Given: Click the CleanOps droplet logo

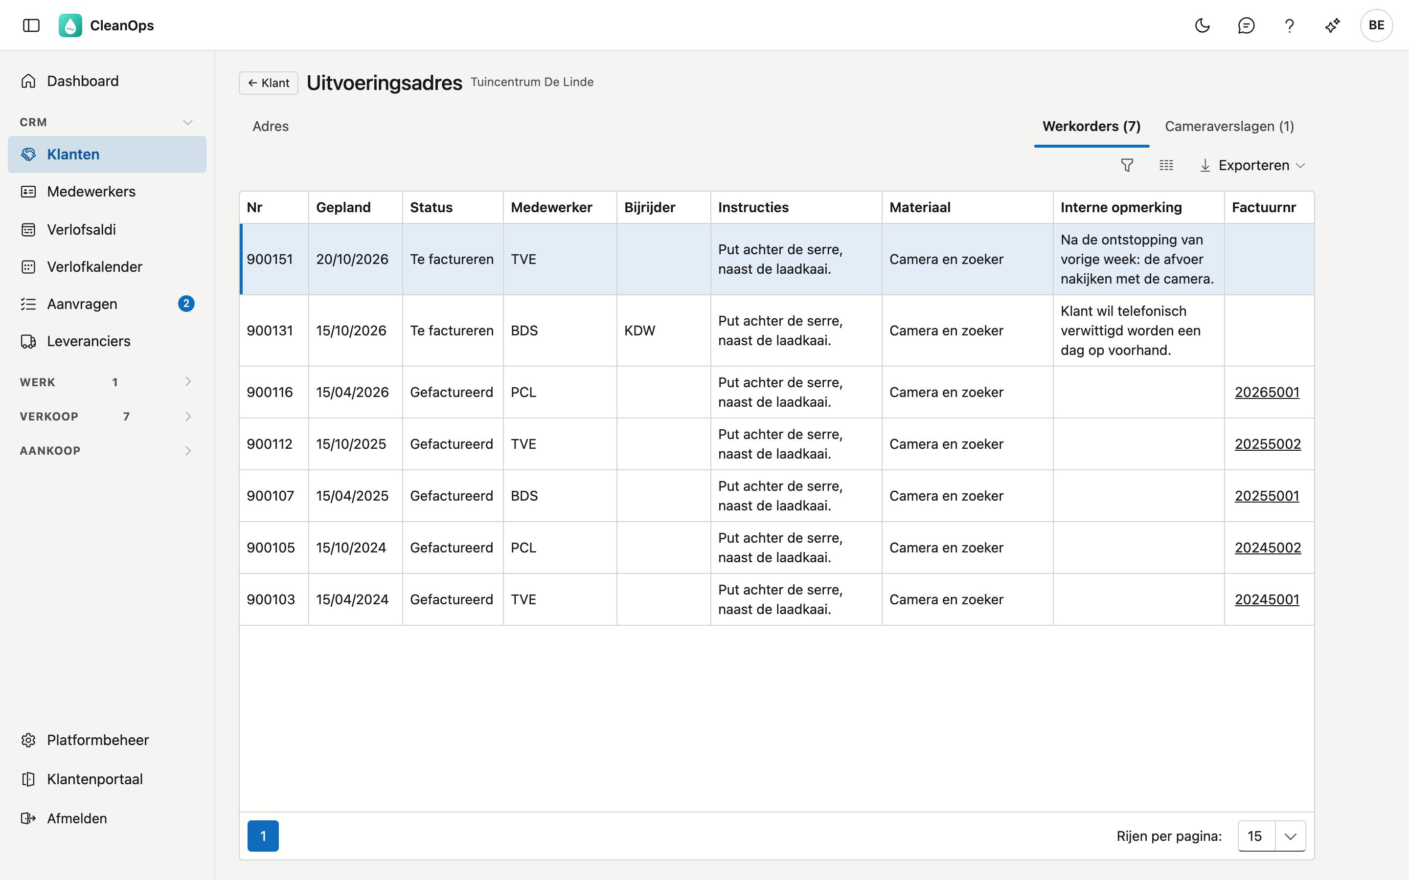Looking at the screenshot, I should 70,25.
